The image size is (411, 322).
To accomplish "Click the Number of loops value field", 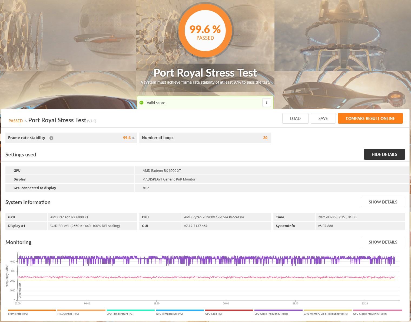I will point(265,138).
